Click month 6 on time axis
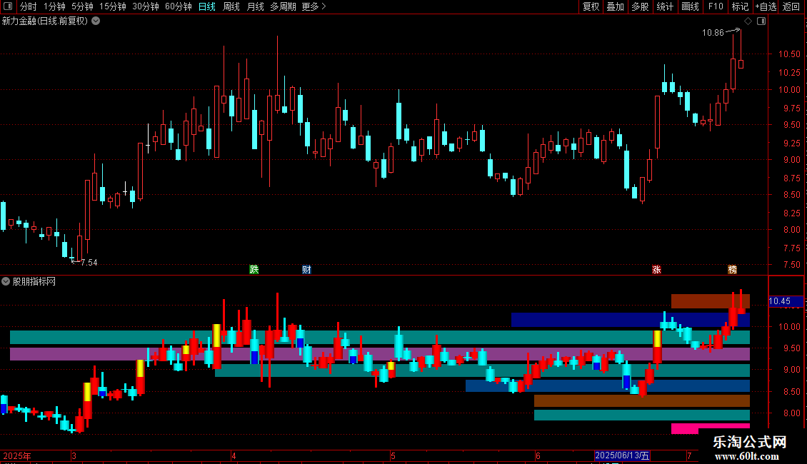The height and width of the screenshot is (464, 807). [x=538, y=455]
